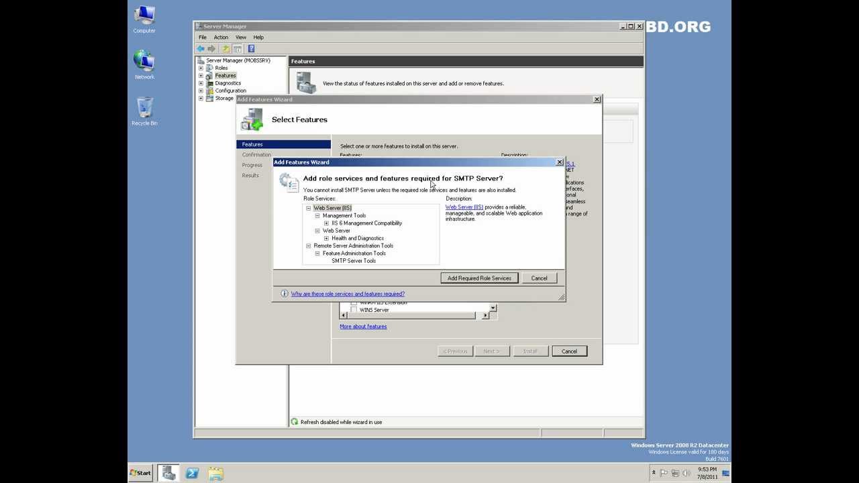The width and height of the screenshot is (859, 483).
Task: Click the Server Manager (MOBSSRV) root icon
Action: coord(201,60)
